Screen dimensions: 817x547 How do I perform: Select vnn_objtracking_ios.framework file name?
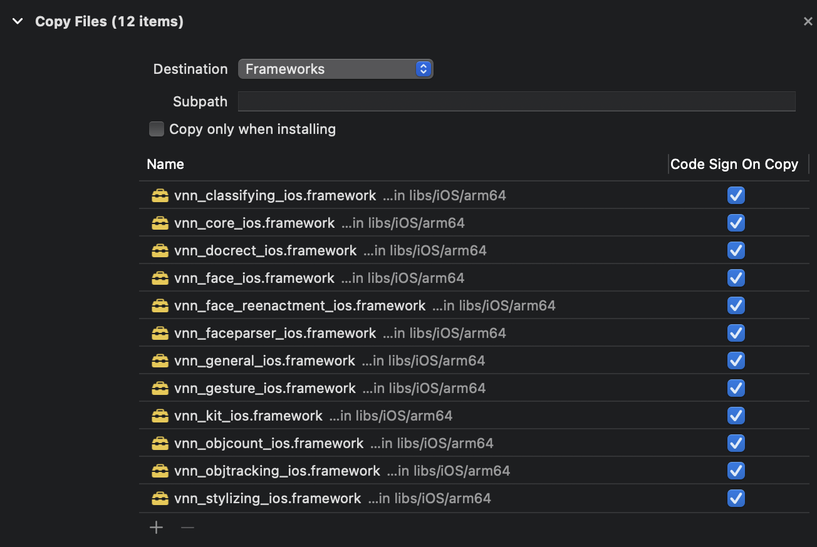(x=277, y=471)
